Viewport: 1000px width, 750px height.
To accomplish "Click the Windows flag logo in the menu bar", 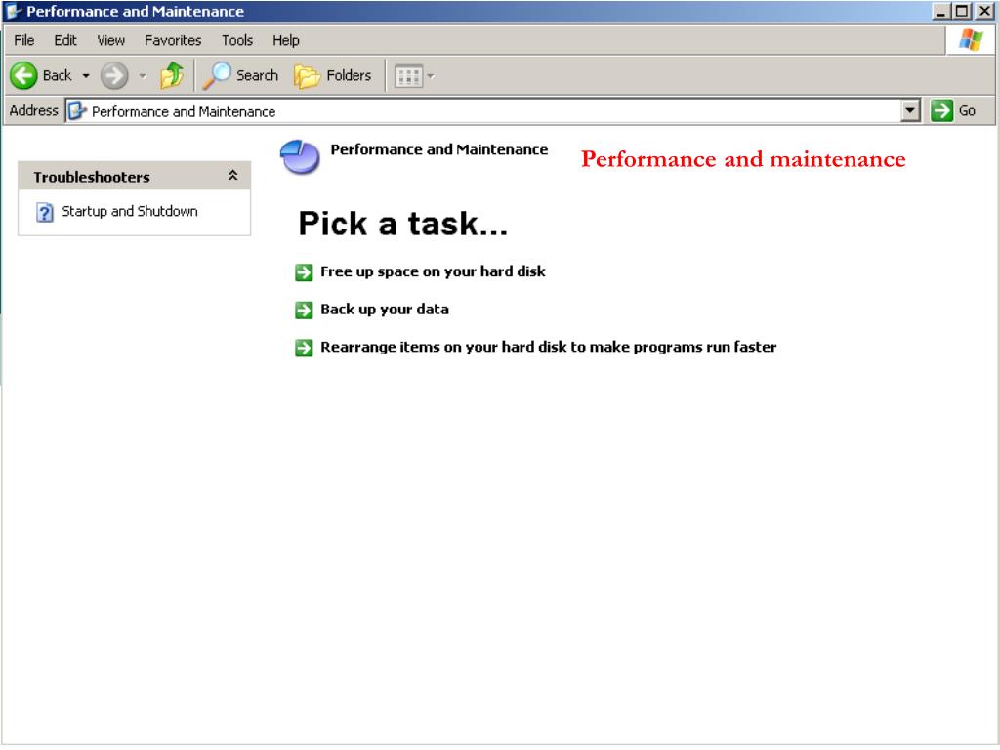I will click(970, 40).
